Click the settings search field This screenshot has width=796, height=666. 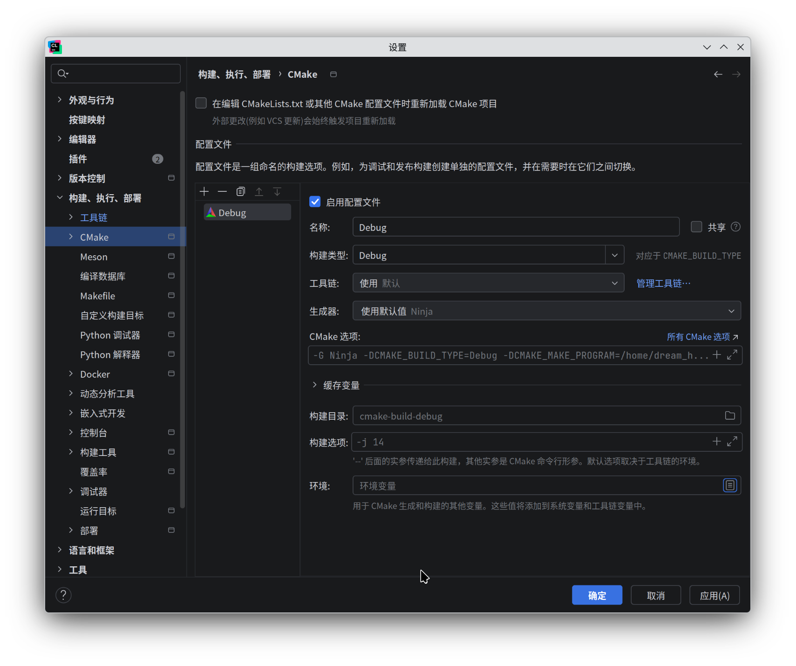pyautogui.click(x=116, y=74)
